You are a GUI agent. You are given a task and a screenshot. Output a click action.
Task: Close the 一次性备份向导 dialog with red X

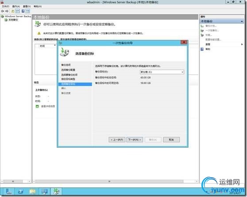tap(184, 42)
